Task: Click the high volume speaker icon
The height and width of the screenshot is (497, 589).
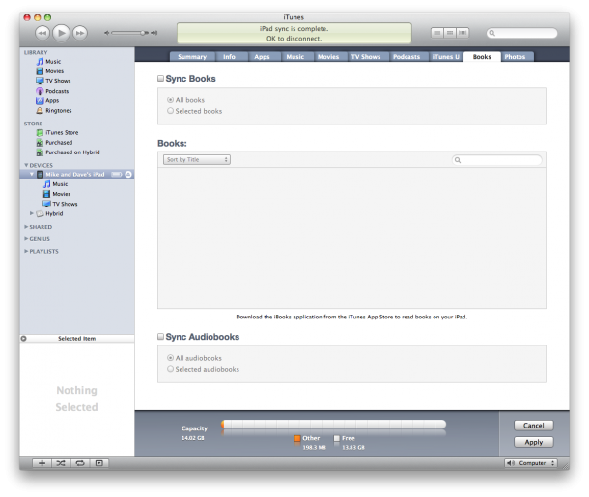Action: 154,33
